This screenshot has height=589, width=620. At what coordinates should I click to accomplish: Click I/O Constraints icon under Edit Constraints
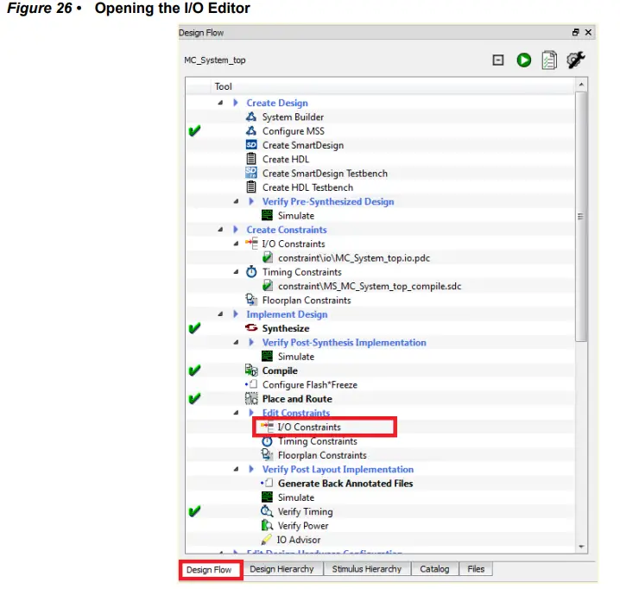pyautogui.click(x=267, y=427)
